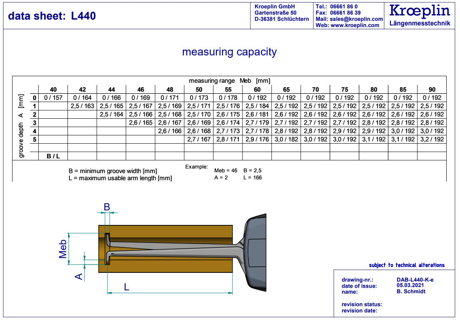460x322 pixels.
Task: Select the cell with value 2,5 / 163
Action: (x=82, y=106)
